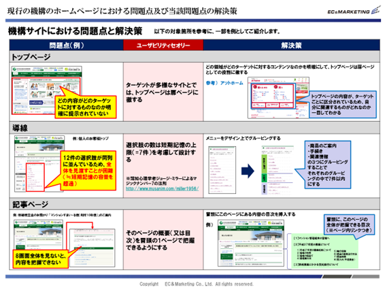Open the アットホーム reference site screenshot
The height and width of the screenshot is (289, 385).
click(x=278, y=97)
